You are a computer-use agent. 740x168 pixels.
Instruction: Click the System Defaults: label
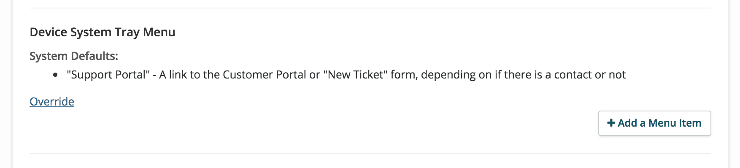[74, 56]
